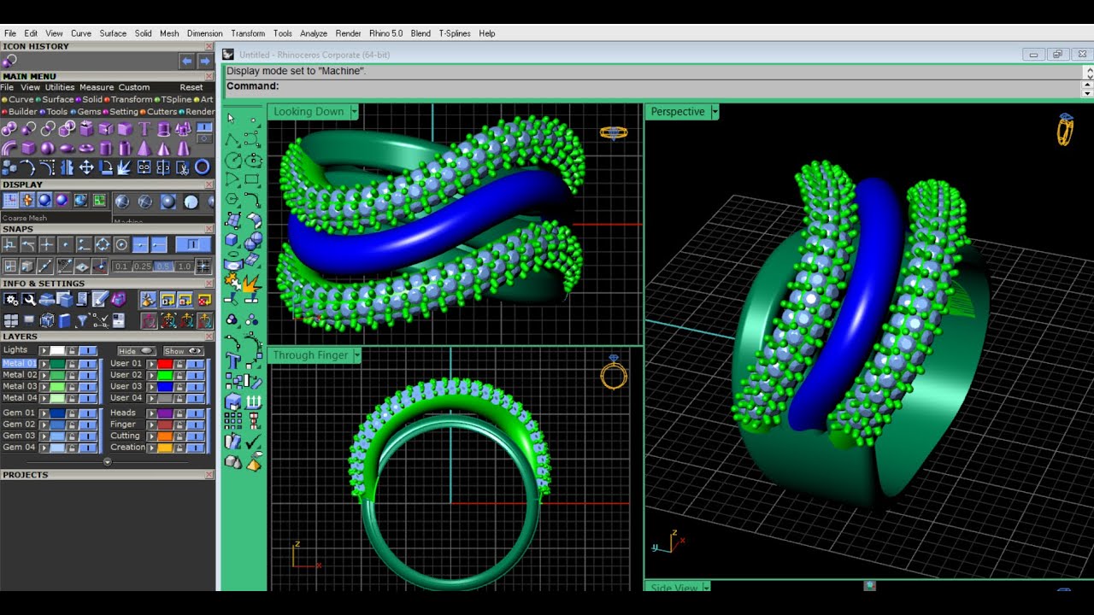Image resolution: width=1094 pixels, height=615 pixels.
Task: Open the Perspective viewport dropdown arrow
Action: [x=715, y=111]
